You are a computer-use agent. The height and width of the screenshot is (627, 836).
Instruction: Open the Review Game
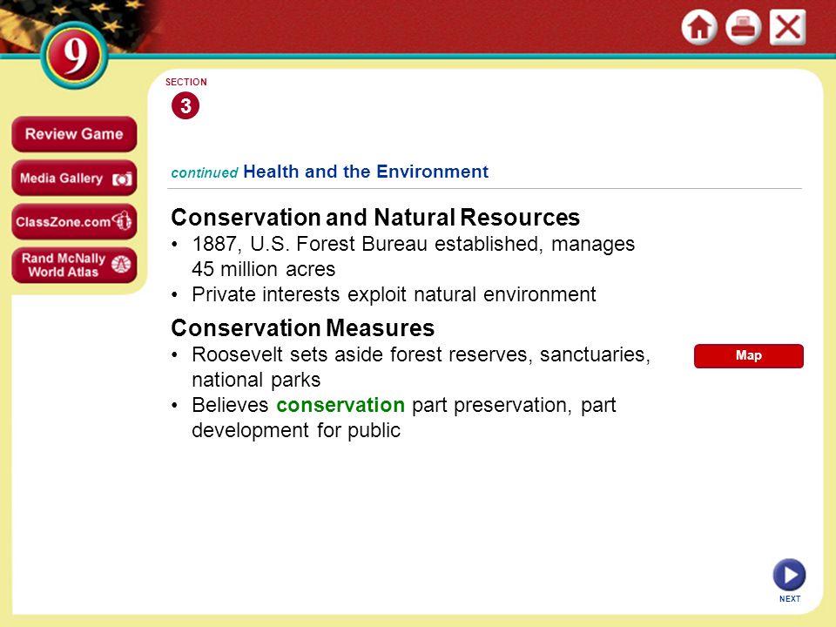click(74, 134)
